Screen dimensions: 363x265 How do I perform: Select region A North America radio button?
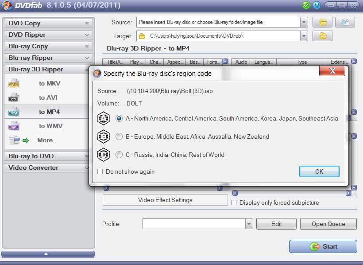pos(119,118)
